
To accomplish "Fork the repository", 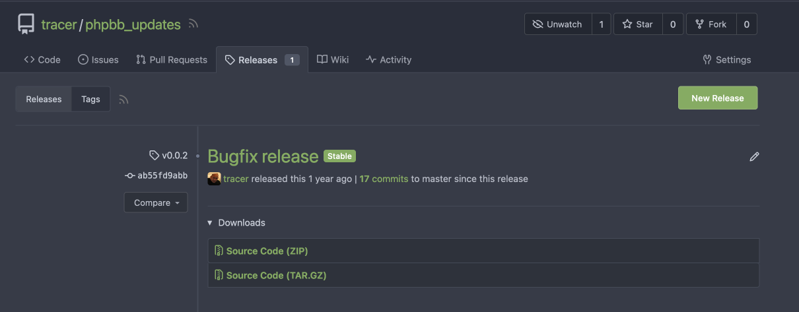I will point(711,24).
